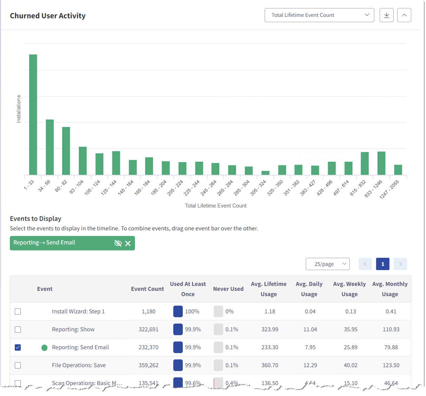Screen dimensions: 426x396
Task: Collapse the Churned User Activity panel
Action: click(x=404, y=15)
